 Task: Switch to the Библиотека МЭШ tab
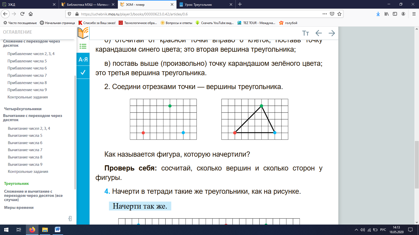pos(88,4)
